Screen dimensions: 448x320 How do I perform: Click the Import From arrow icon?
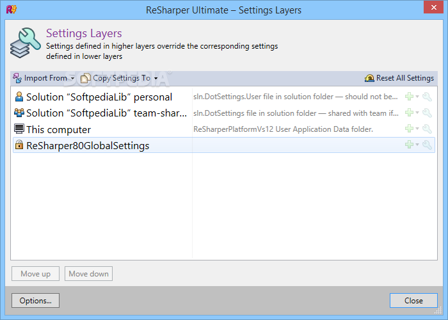17,78
